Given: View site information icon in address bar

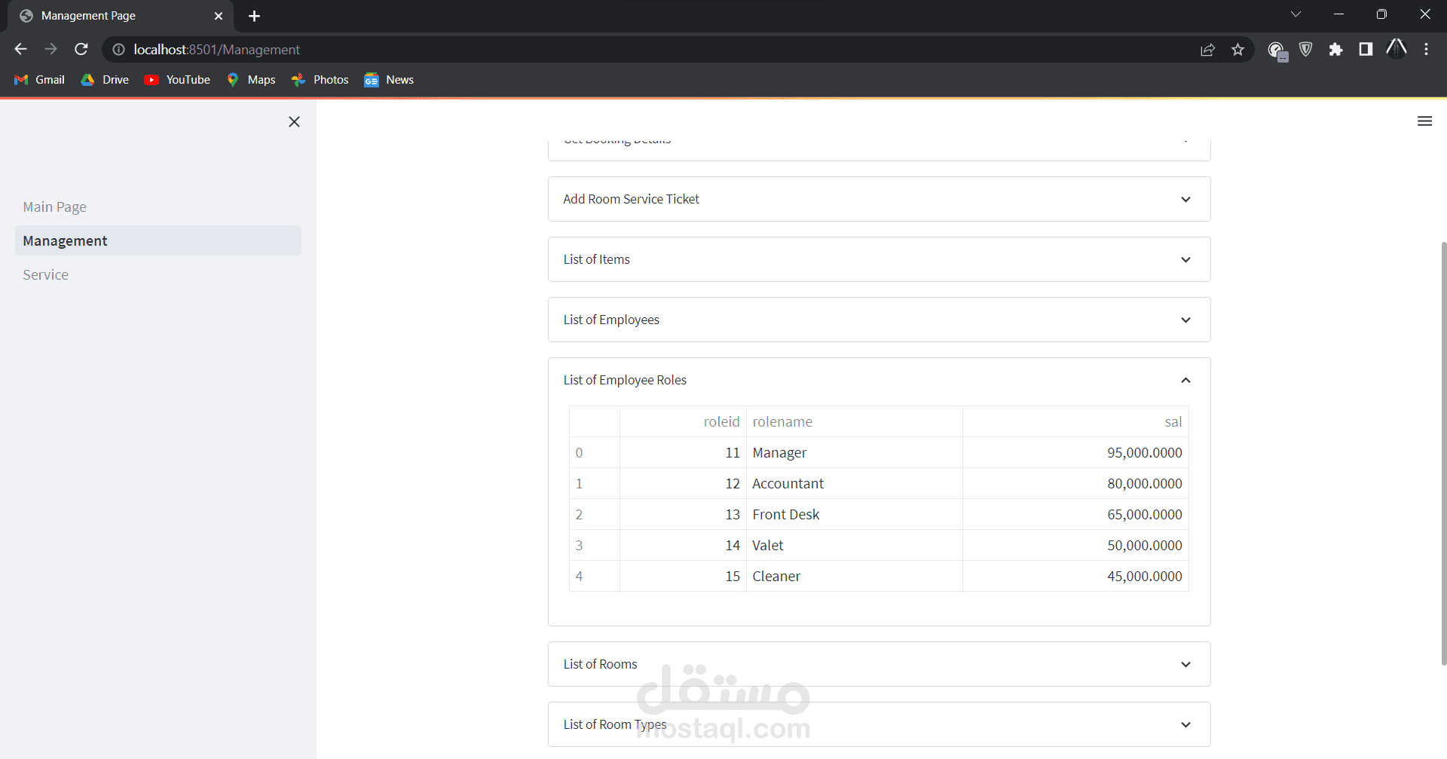Looking at the screenshot, I should pos(118,50).
